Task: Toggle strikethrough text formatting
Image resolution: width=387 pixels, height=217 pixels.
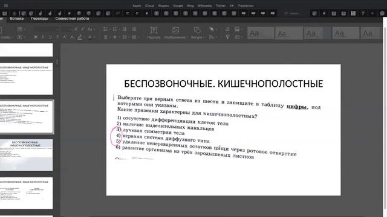Action: tap(57, 37)
